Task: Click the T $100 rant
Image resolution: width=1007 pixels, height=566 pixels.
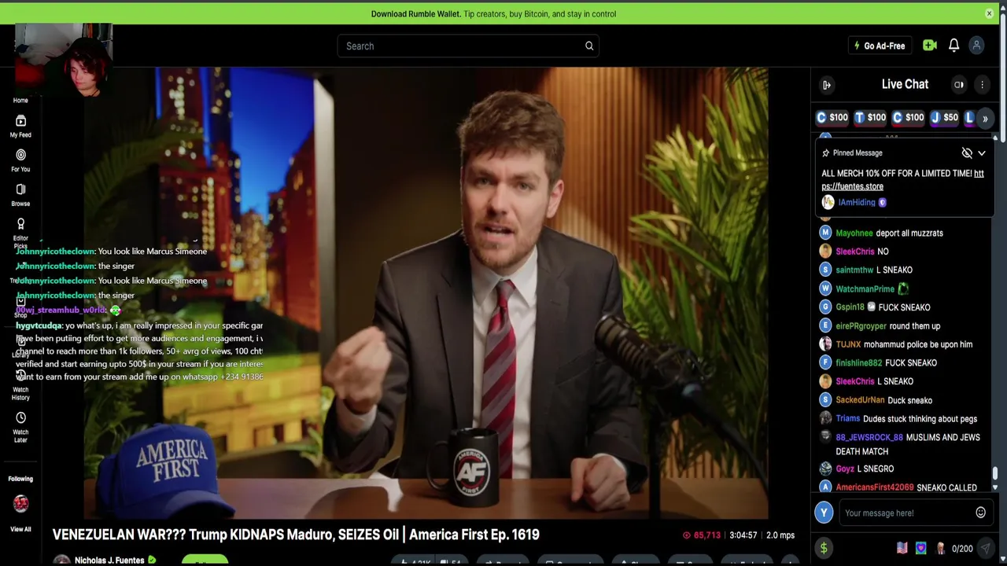Action: [870, 117]
